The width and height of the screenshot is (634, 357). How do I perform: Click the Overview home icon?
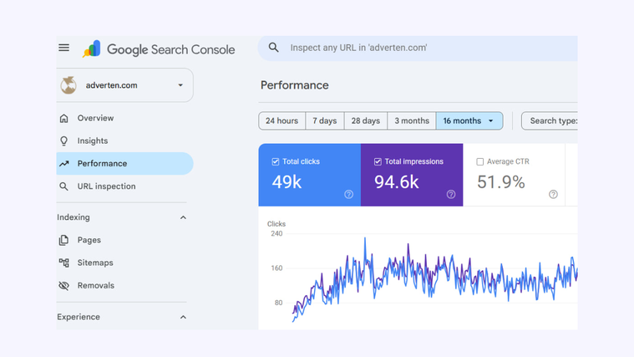[x=63, y=118]
